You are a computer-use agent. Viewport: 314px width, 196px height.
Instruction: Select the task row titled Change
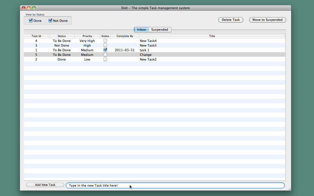coord(154,54)
